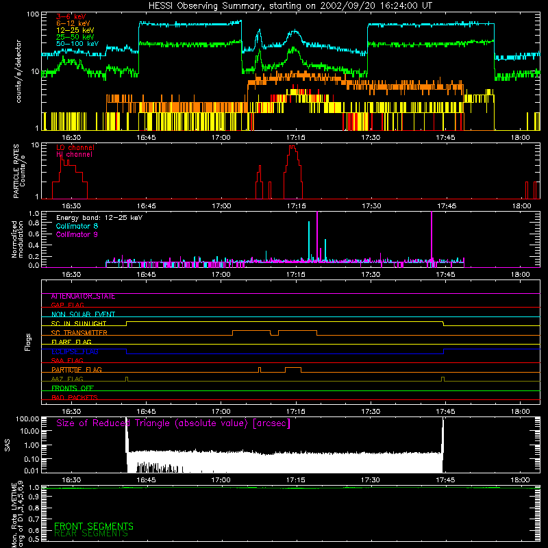This screenshot has height=548, width=548.
Task: Click the Normalized modulation axis label
Action: click(17, 239)
